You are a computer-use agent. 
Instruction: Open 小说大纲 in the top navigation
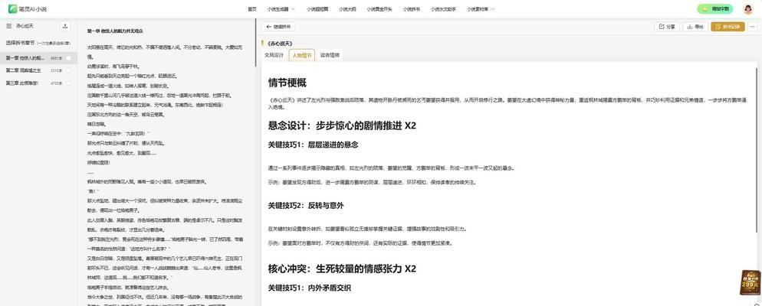point(346,9)
